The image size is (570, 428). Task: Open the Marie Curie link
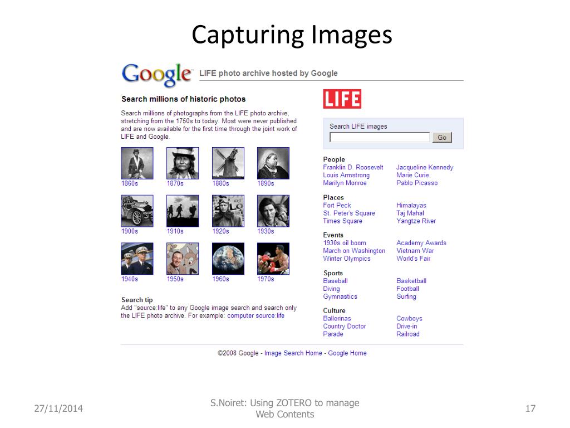click(x=412, y=175)
